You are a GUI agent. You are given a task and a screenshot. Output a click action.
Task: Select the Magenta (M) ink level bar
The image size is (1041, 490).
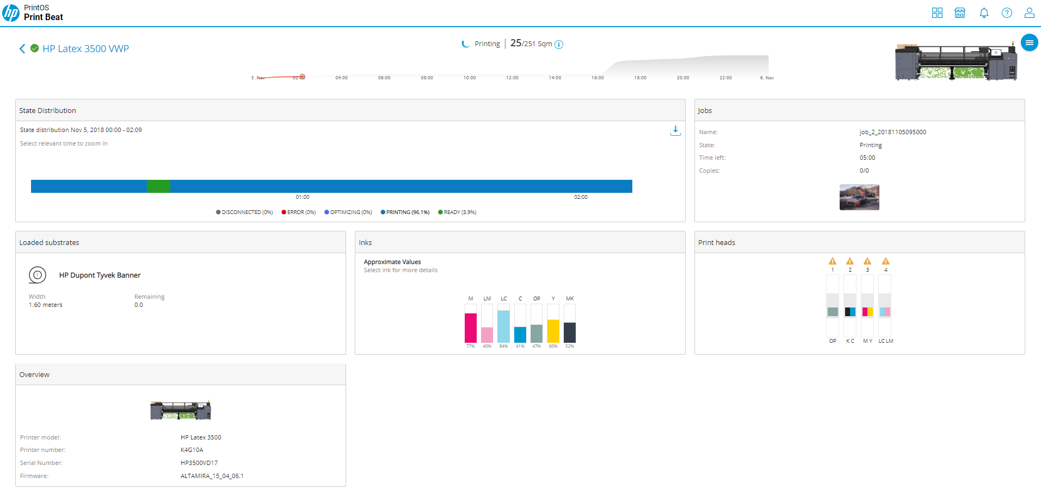(471, 323)
